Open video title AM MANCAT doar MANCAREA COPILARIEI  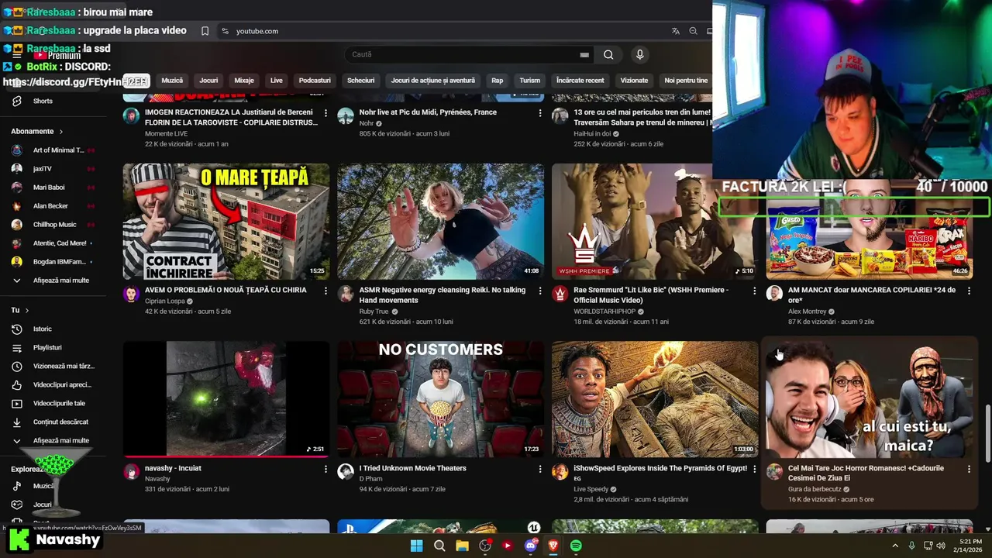[x=872, y=294]
